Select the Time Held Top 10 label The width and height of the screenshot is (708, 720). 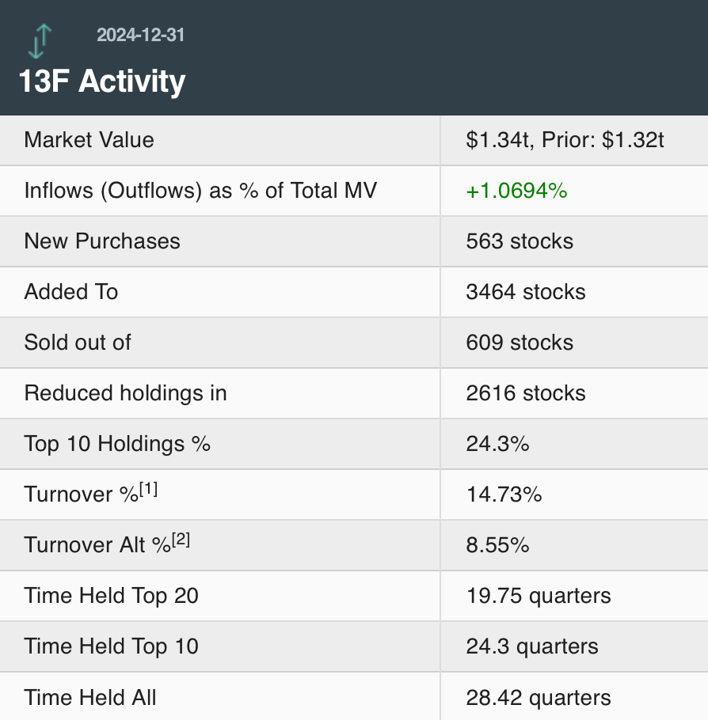112,646
